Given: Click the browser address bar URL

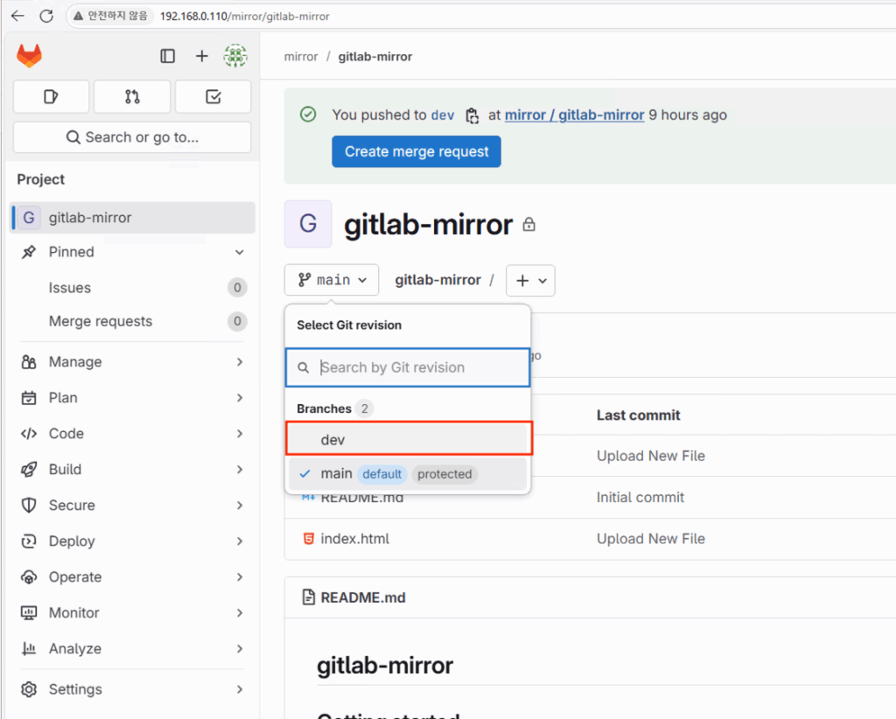Looking at the screenshot, I should coord(245,16).
